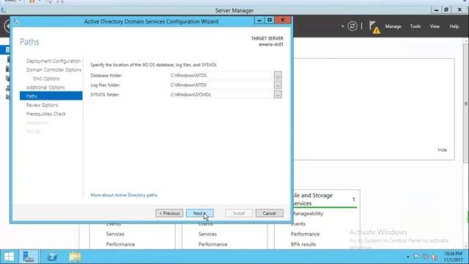Open Performance in File and Storage tile
The width and height of the screenshot is (469, 264).
tap(305, 234)
